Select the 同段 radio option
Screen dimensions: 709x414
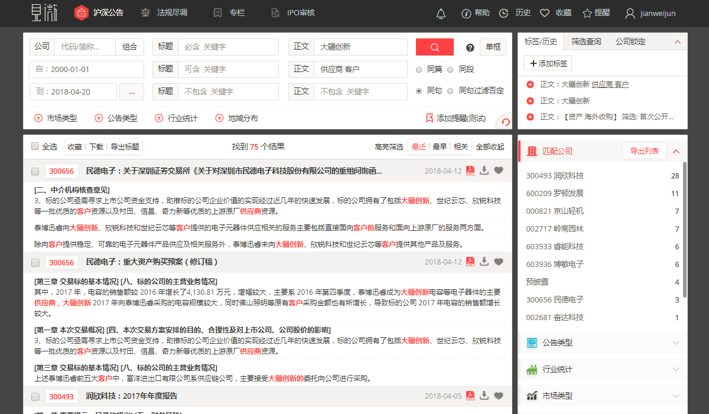[x=450, y=69]
